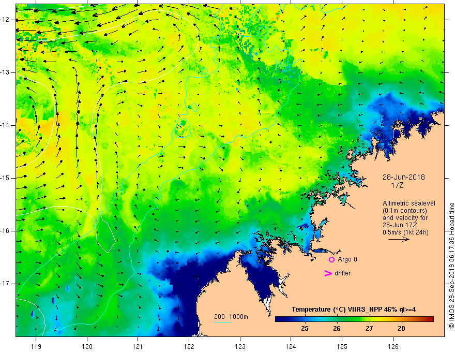Click the color bar tick label 27

click(369, 329)
